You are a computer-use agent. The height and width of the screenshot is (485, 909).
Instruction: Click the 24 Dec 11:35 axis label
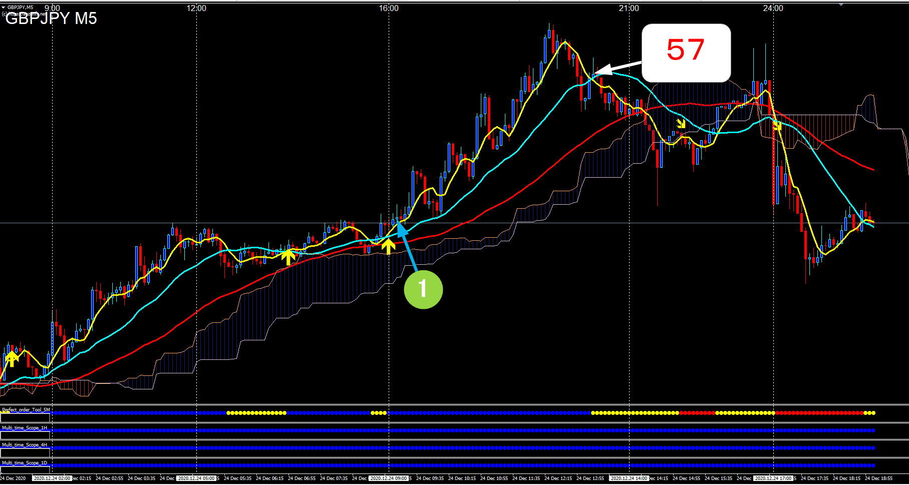click(x=526, y=478)
